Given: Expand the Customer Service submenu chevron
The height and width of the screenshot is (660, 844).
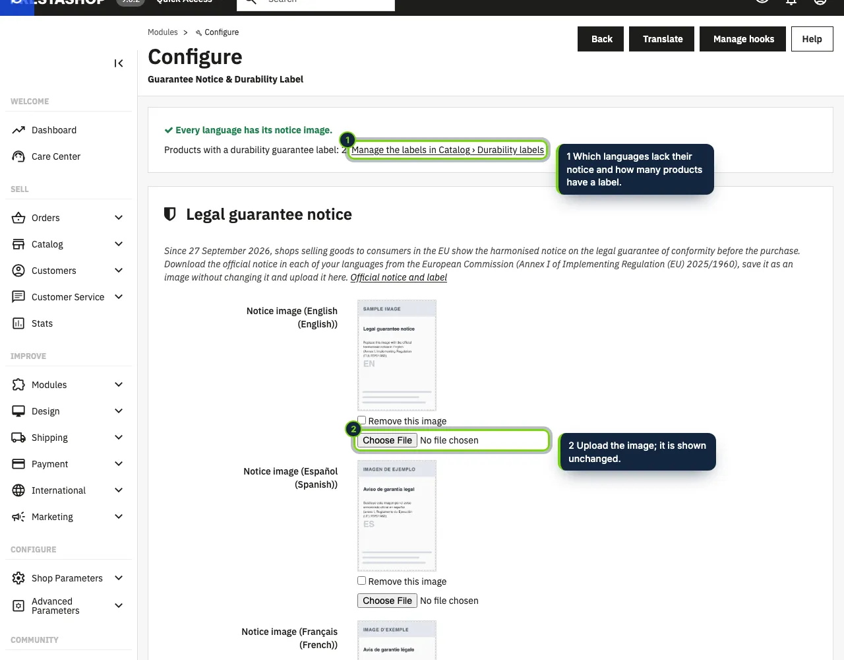Looking at the screenshot, I should [x=119, y=297].
